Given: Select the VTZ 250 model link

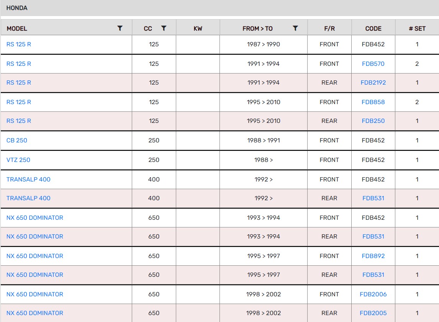Looking at the screenshot, I should [18, 160].
